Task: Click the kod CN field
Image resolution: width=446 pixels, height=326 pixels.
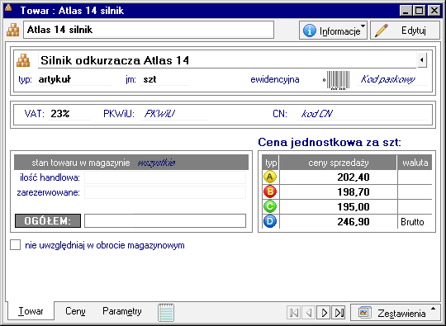Action: coord(362,114)
